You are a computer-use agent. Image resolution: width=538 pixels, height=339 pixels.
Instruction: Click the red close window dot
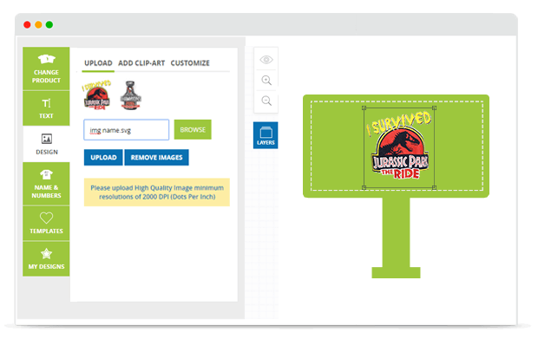click(x=27, y=24)
